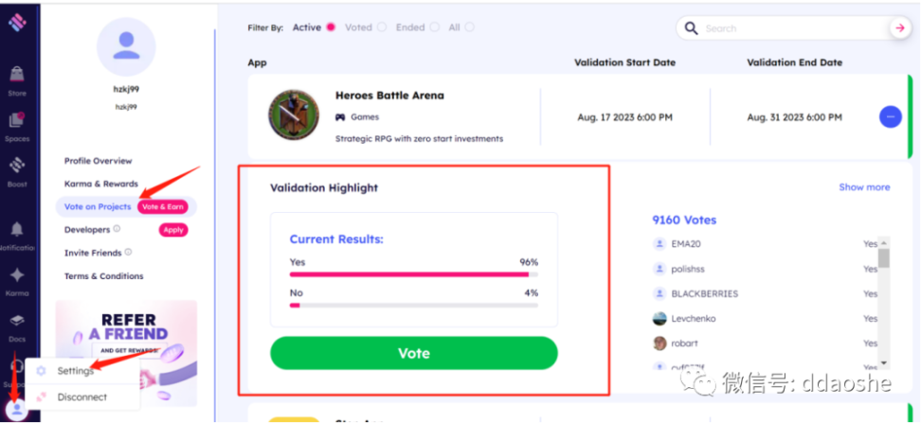
Task: Select the Voted filter radio button
Action: point(382,27)
